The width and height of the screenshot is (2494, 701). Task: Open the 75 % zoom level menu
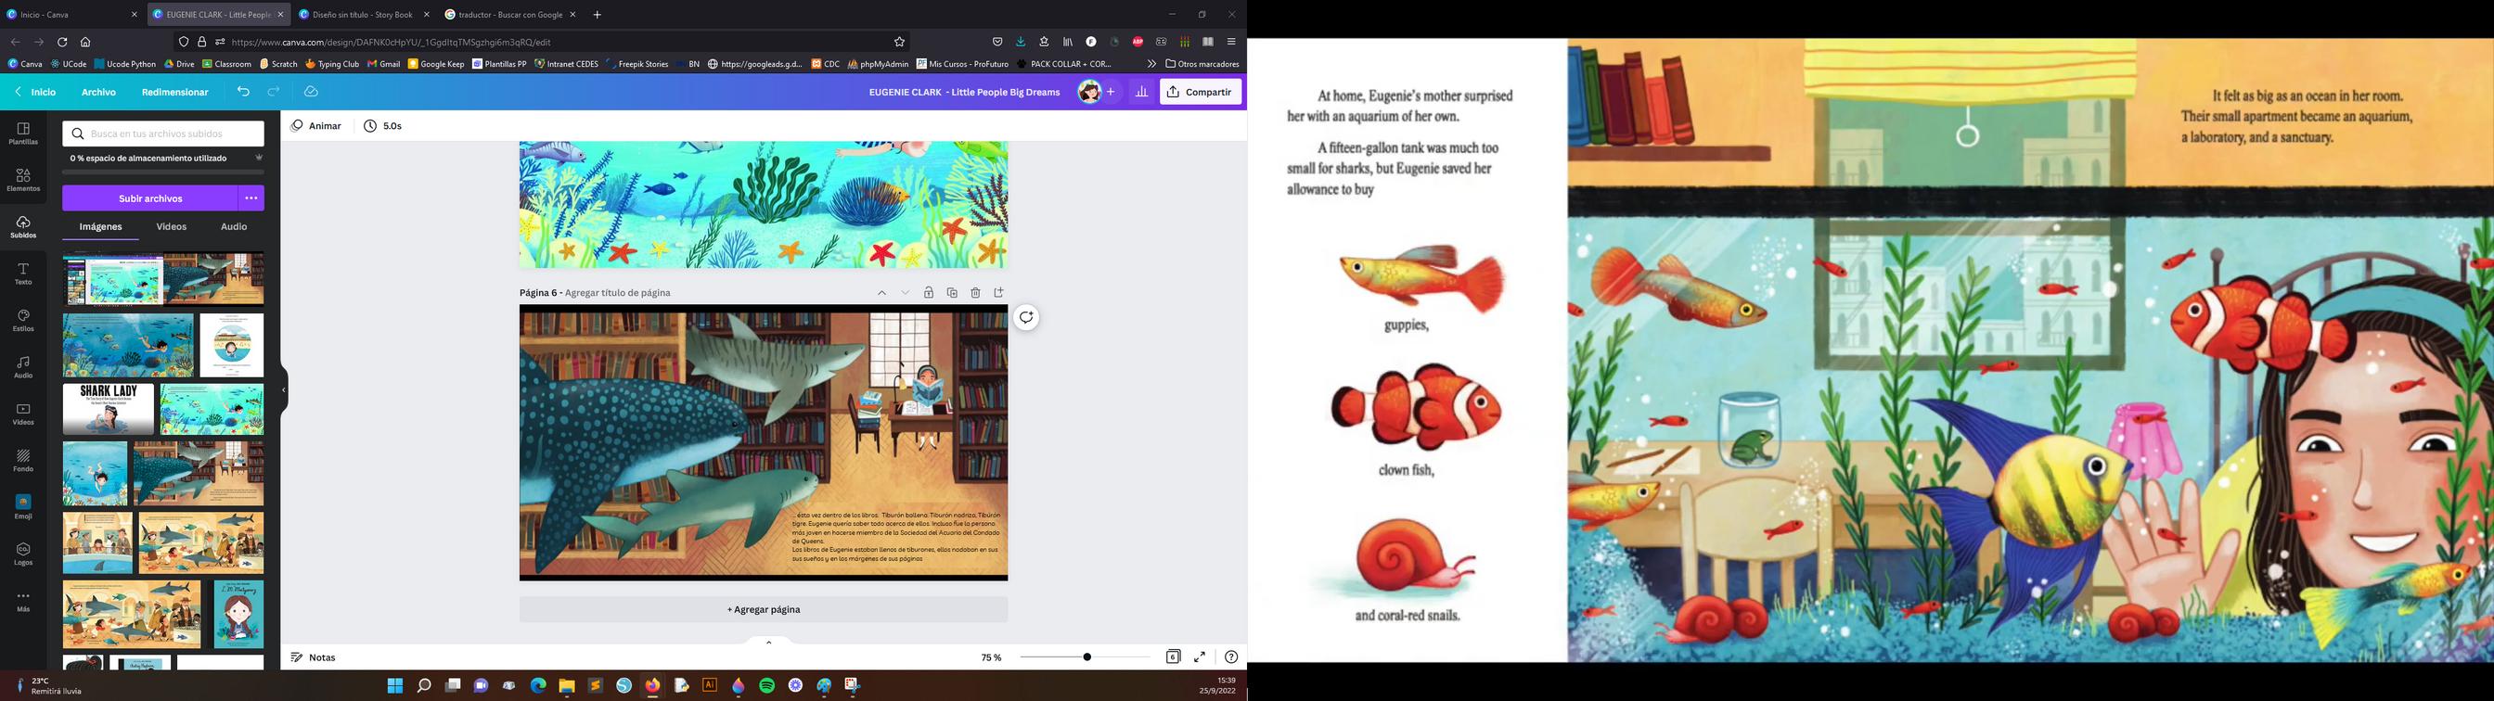(992, 657)
